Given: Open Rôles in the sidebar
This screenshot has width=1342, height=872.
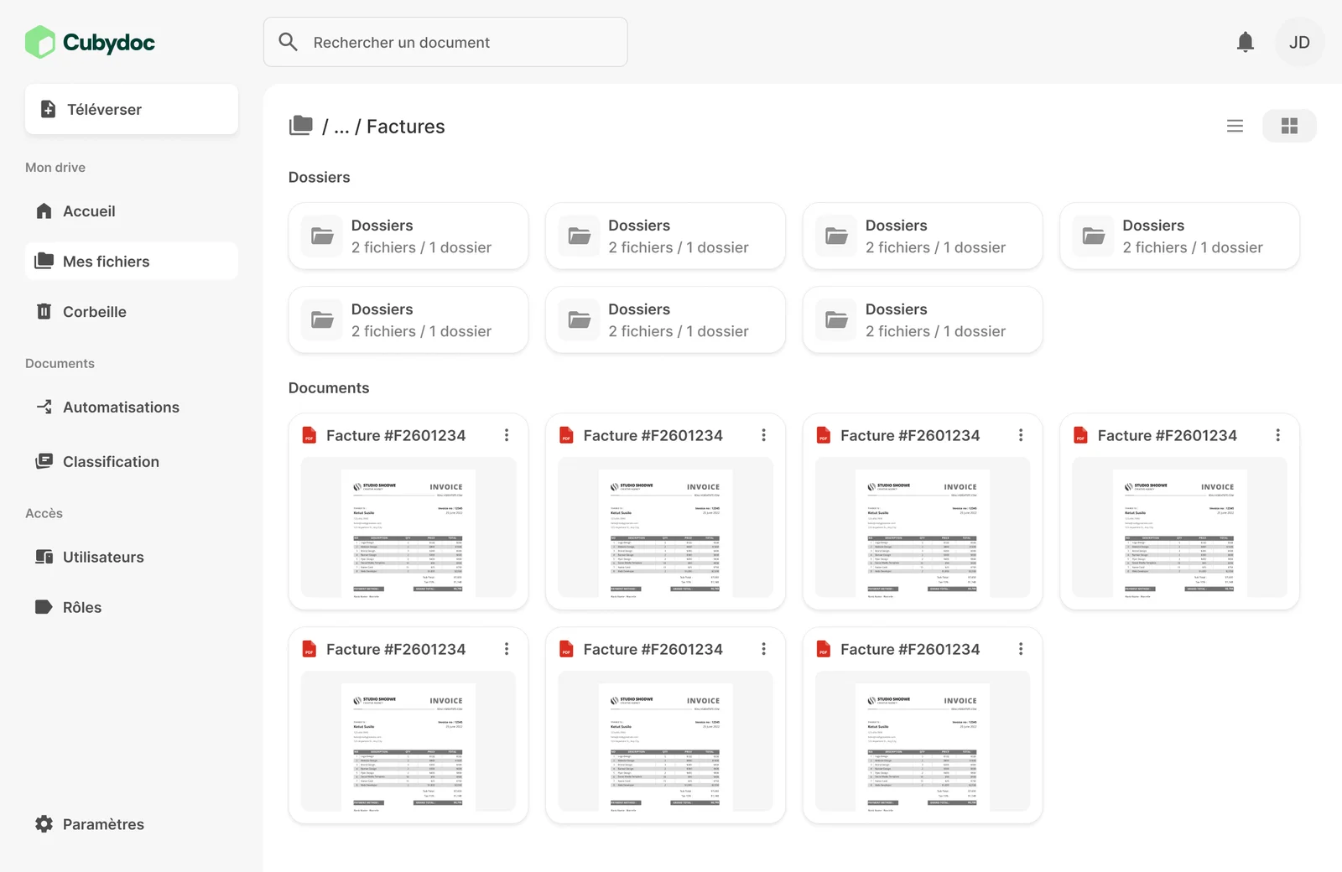Looking at the screenshot, I should [x=132, y=608].
